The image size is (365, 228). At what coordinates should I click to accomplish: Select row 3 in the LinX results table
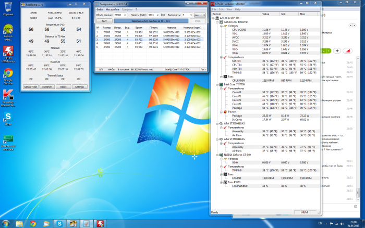[150, 40]
